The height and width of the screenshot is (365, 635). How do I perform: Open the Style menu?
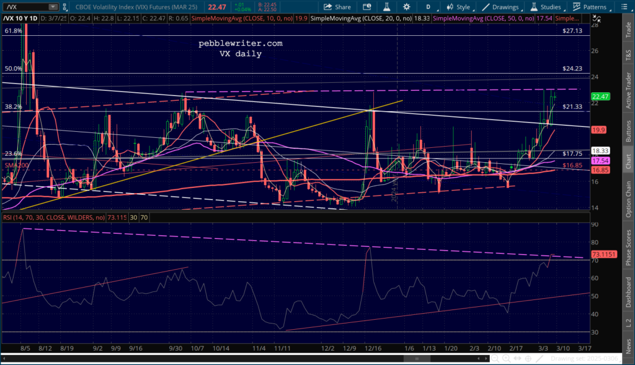[458, 7]
